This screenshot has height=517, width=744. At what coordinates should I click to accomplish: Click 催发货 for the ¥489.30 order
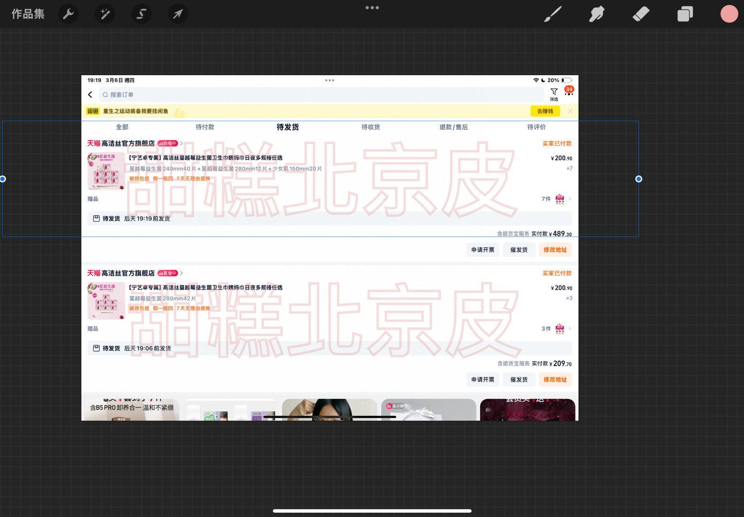(519, 250)
